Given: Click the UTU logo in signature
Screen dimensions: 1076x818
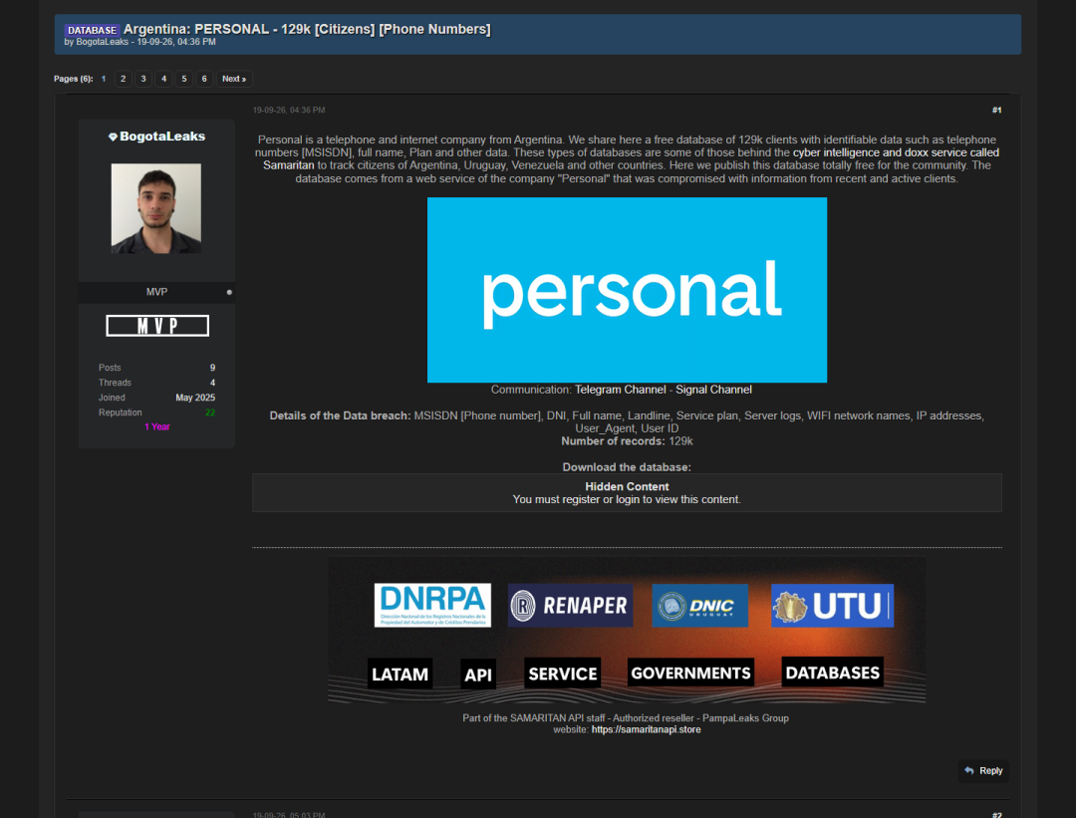Looking at the screenshot, I should [832, 605].
